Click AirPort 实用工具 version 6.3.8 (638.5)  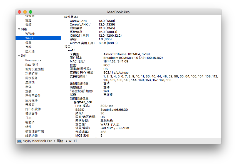click(x=108, y=43)
